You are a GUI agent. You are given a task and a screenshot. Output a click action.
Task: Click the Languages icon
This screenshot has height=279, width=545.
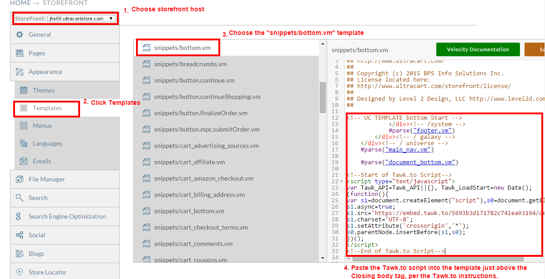[24, 143]
